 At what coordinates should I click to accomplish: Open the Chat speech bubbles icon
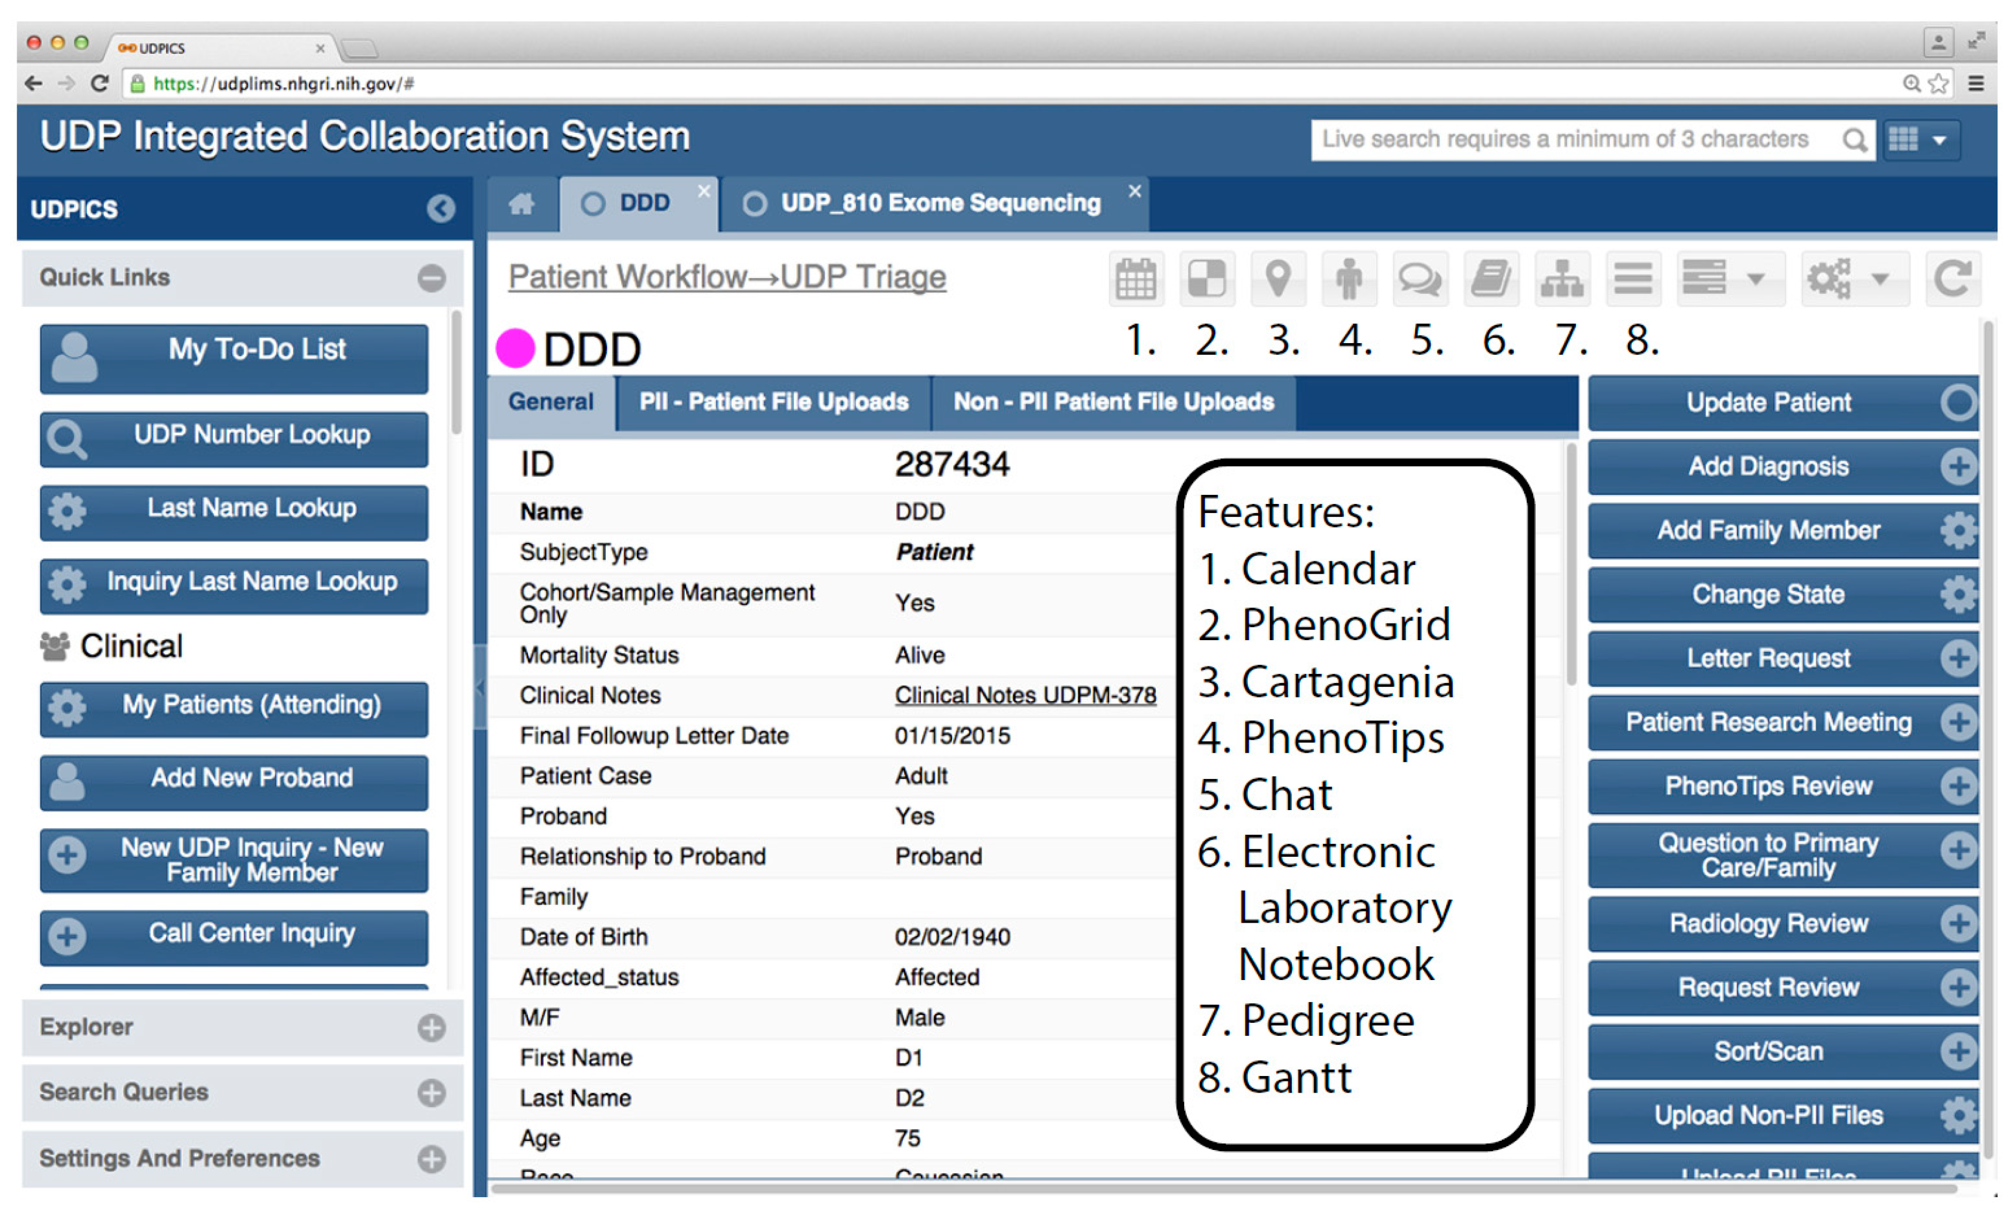tap(1419, 279)
